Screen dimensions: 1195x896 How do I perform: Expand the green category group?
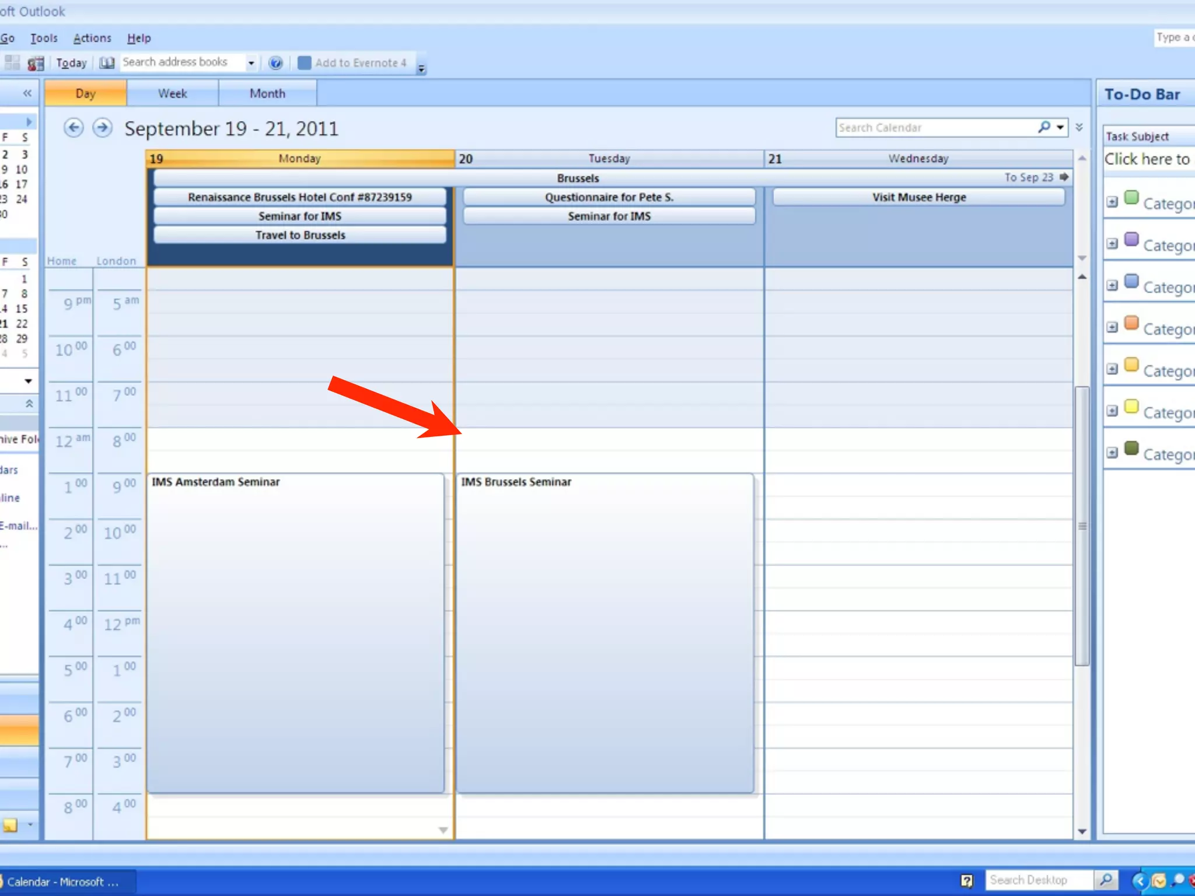[x=1112, y=202]
